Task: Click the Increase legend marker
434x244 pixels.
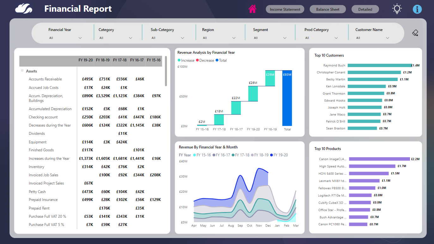Action: [x=179, y=60]
